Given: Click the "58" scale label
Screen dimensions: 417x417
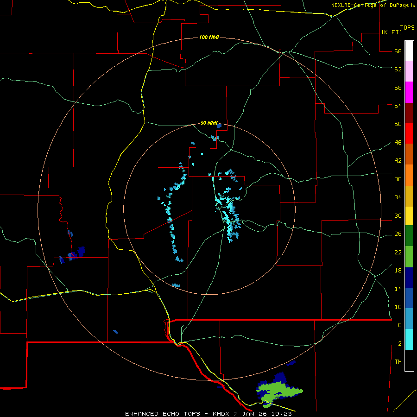Looking at the screenshot, I should point(398,88).
